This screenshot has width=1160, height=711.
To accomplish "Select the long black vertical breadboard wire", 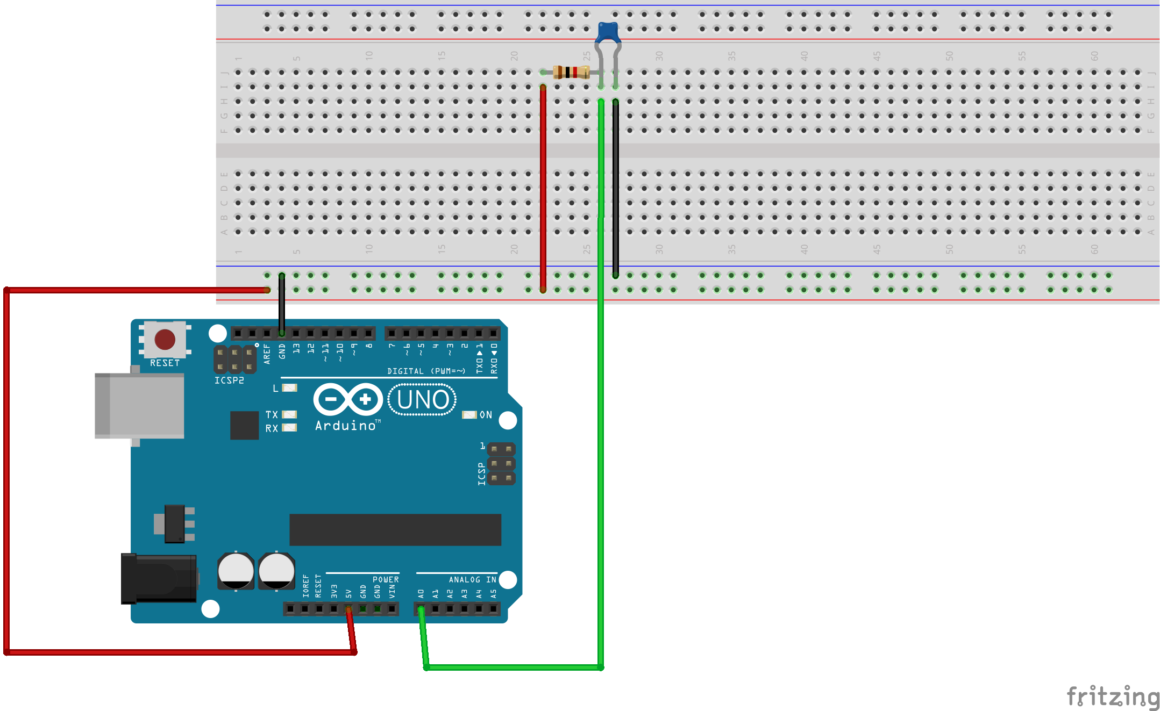I will click(615, 188).
